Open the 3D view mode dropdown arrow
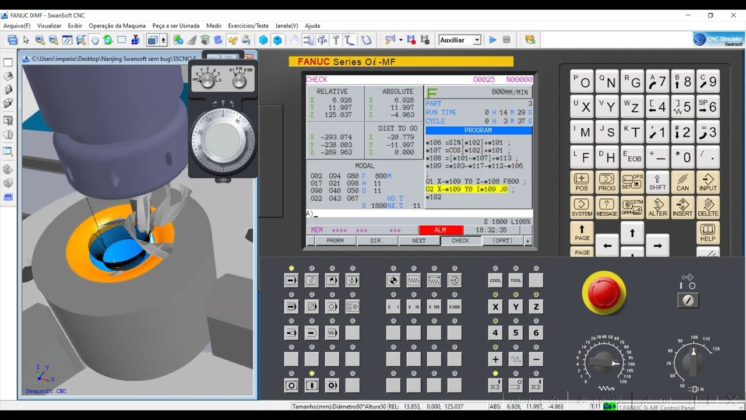Image resolution: width=746 pixels, height=420 pixels. click(163, 40)
